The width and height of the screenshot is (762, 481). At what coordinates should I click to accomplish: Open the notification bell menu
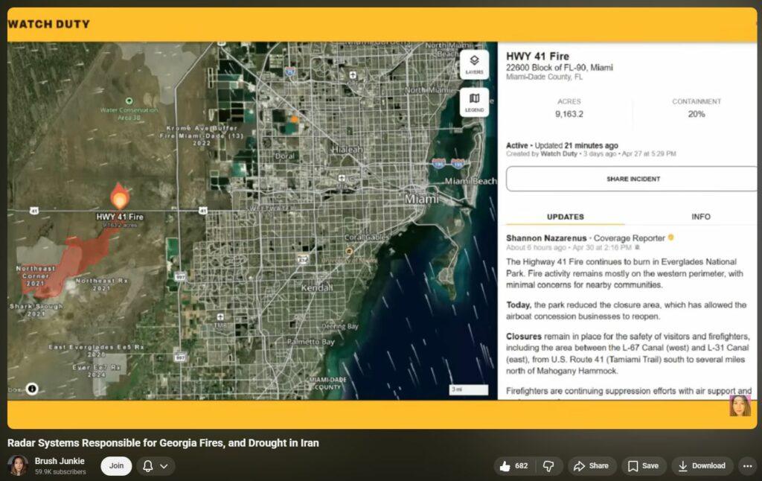[x=156, y=466]
